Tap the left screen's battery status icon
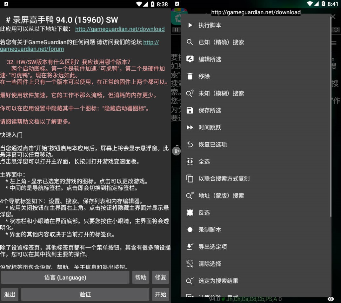Viewport: 341px width, 303px height. point(152,4)
